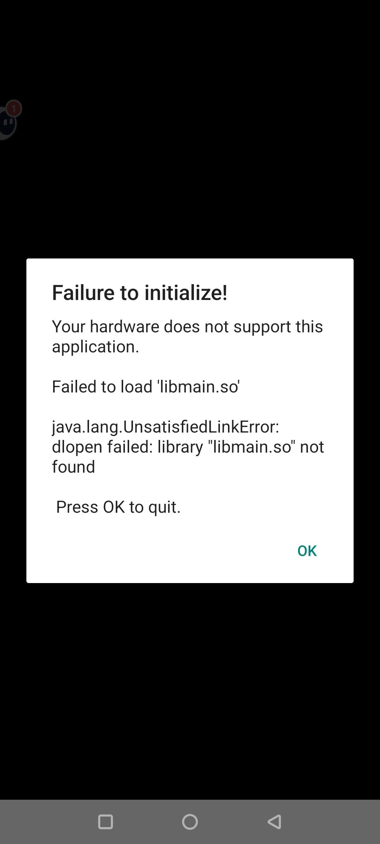Viewport: 380px width, 844px height.
Task: Click the word "initialize!" in dialog title
Action: 186,293
